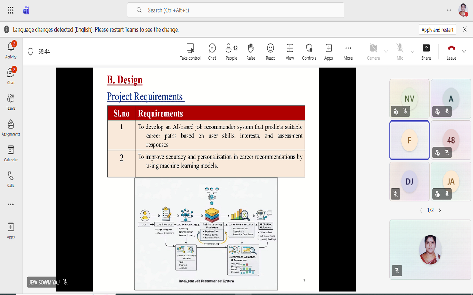Raise your hand in the meeting

click(x=251, y=52)
